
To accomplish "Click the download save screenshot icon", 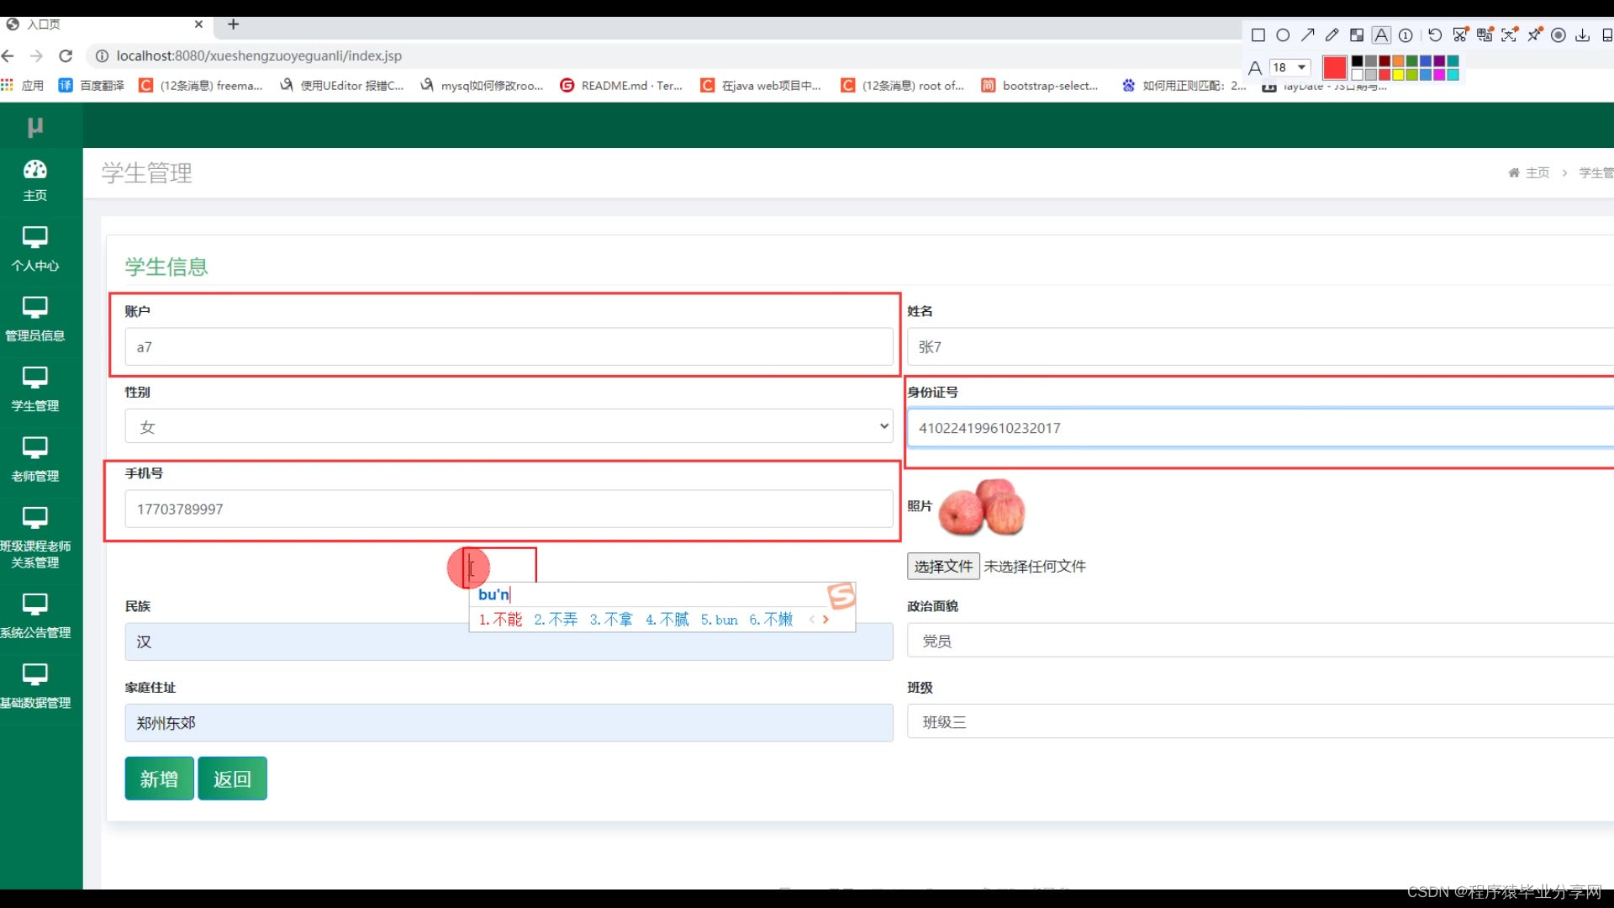I will point(1583,35).
